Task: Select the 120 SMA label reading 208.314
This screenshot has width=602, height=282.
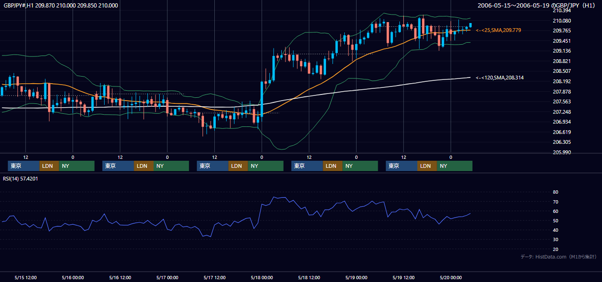Action: (x=499, y=78)
